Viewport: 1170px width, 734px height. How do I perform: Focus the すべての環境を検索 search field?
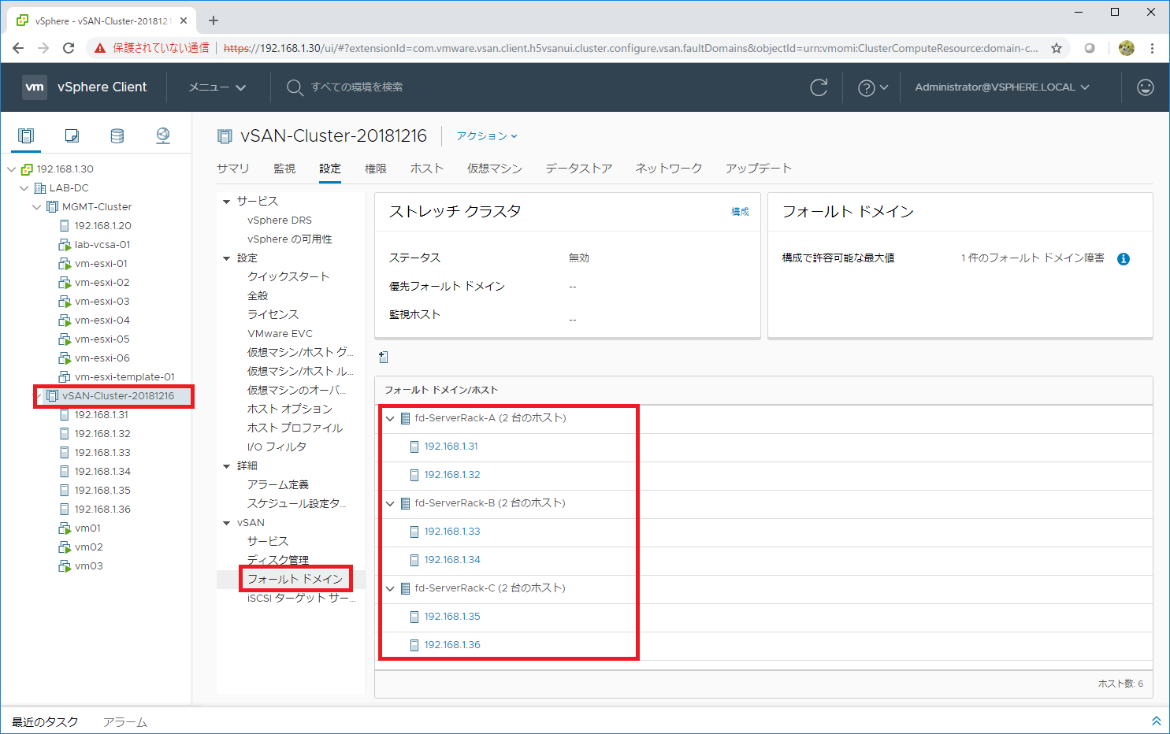tap(356, 87)
